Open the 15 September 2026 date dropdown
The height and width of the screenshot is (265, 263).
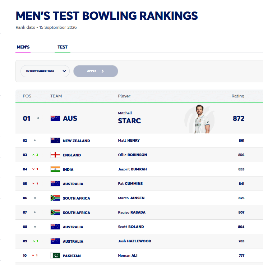(45, 71)
